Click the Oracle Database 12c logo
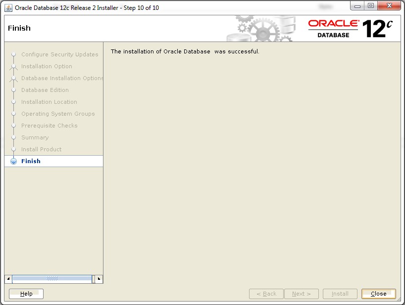The width and height of the screenshot is (405, 305). click(351, 29)
